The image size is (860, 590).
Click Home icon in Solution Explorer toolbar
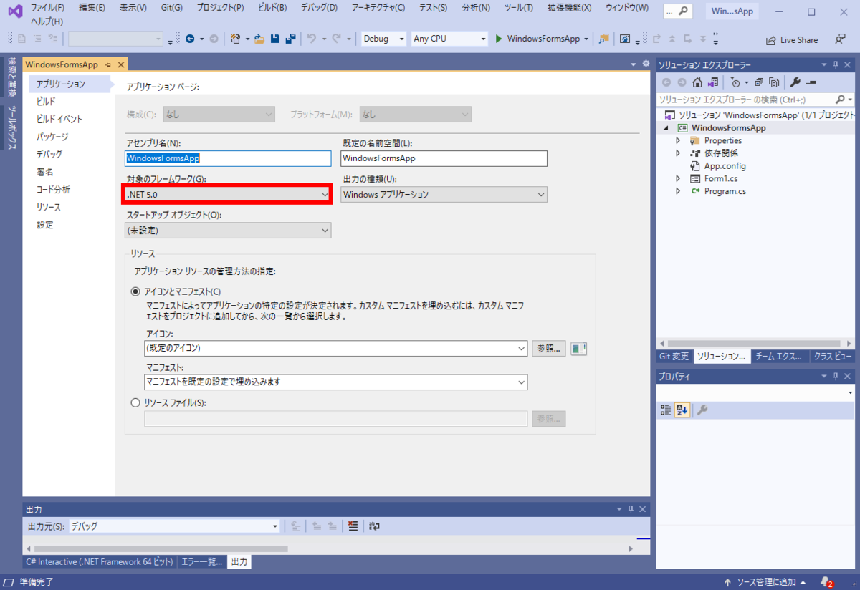[x=697, y=82]
